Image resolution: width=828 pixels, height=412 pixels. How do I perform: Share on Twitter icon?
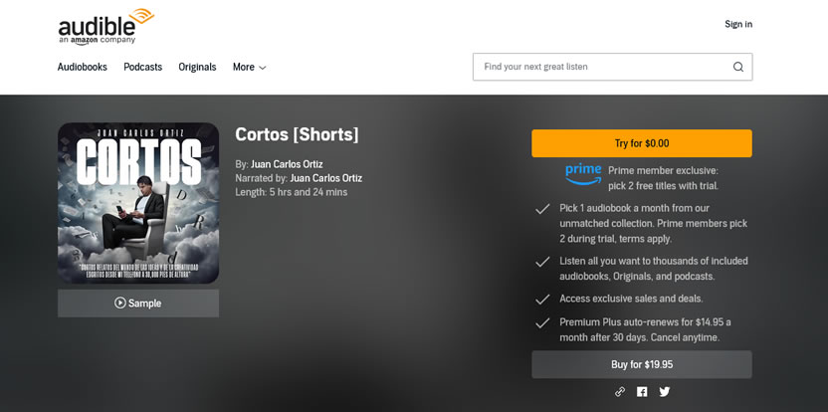click(665, 392)
